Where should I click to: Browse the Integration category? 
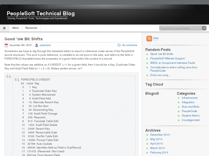188,102
